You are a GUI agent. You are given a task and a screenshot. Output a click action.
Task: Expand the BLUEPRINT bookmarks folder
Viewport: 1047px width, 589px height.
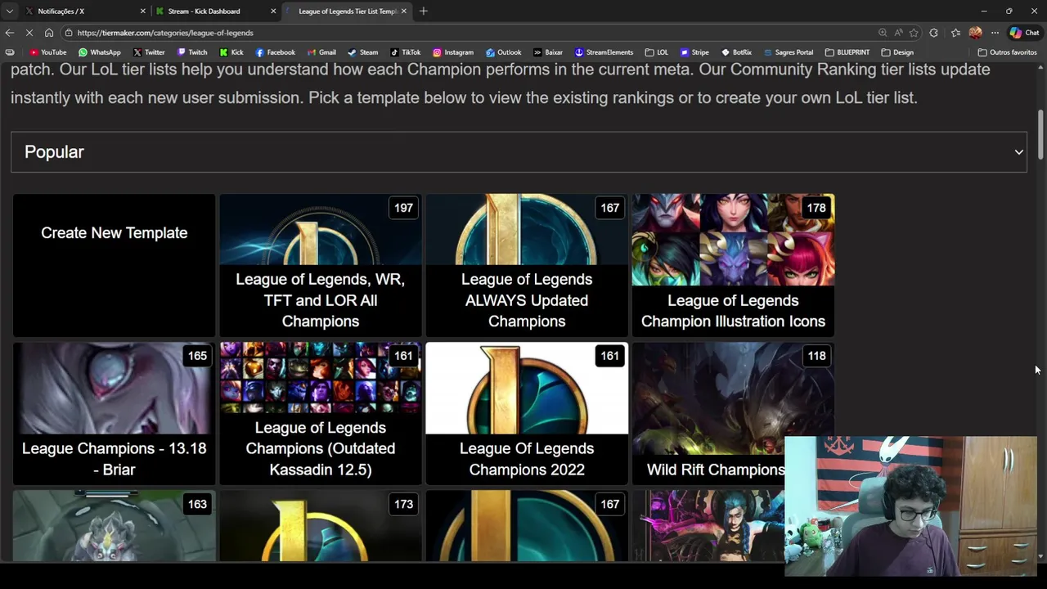[847, 52]
